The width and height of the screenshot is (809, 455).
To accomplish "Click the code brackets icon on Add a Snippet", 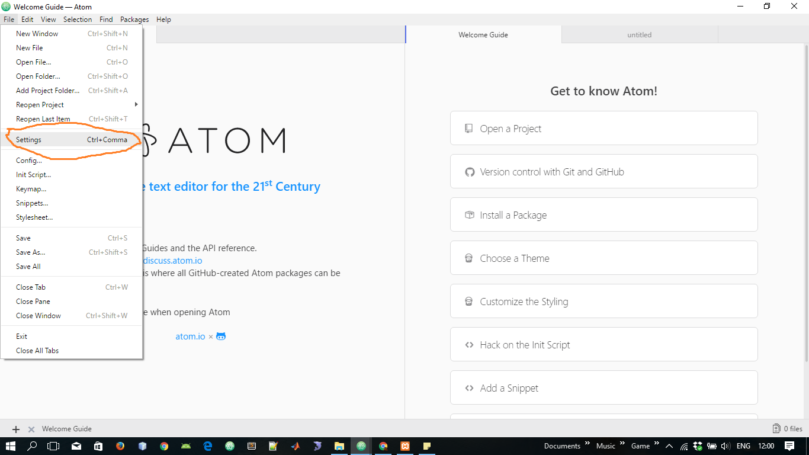I will click(x=469, y=387).
